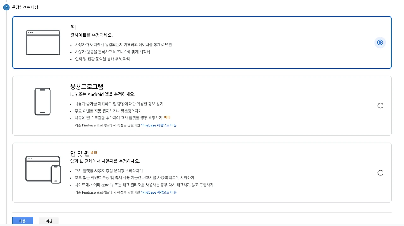
Task: Click the step 2 number circle
Action: coord(6,8)
